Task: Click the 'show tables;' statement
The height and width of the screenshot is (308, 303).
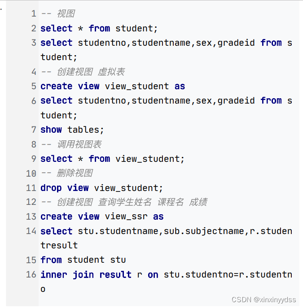Action: point(72,130)
